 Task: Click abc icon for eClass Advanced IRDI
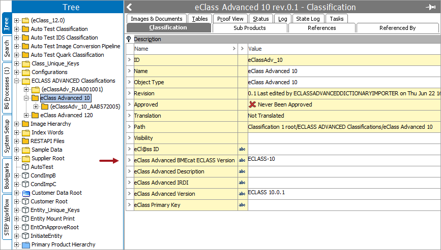(242, 183)
